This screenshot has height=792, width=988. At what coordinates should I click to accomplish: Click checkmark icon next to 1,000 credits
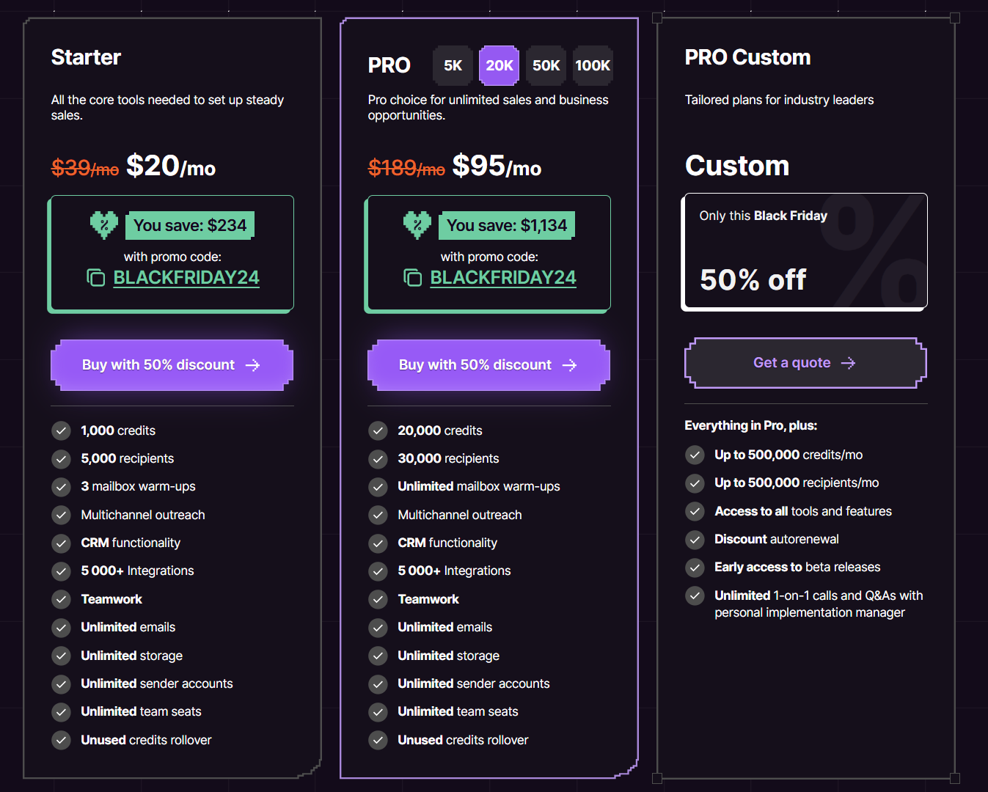(x=62, y=430)
